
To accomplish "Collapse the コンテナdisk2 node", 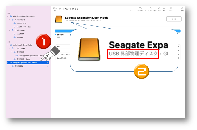I will coord(10,20).
